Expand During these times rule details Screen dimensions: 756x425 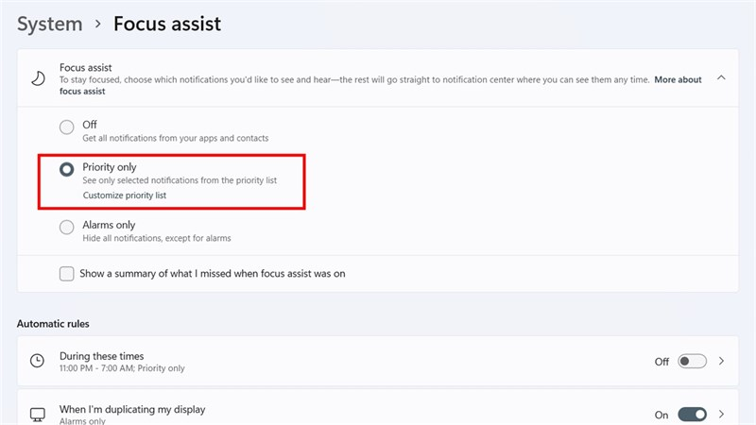(x=722, y=361)
